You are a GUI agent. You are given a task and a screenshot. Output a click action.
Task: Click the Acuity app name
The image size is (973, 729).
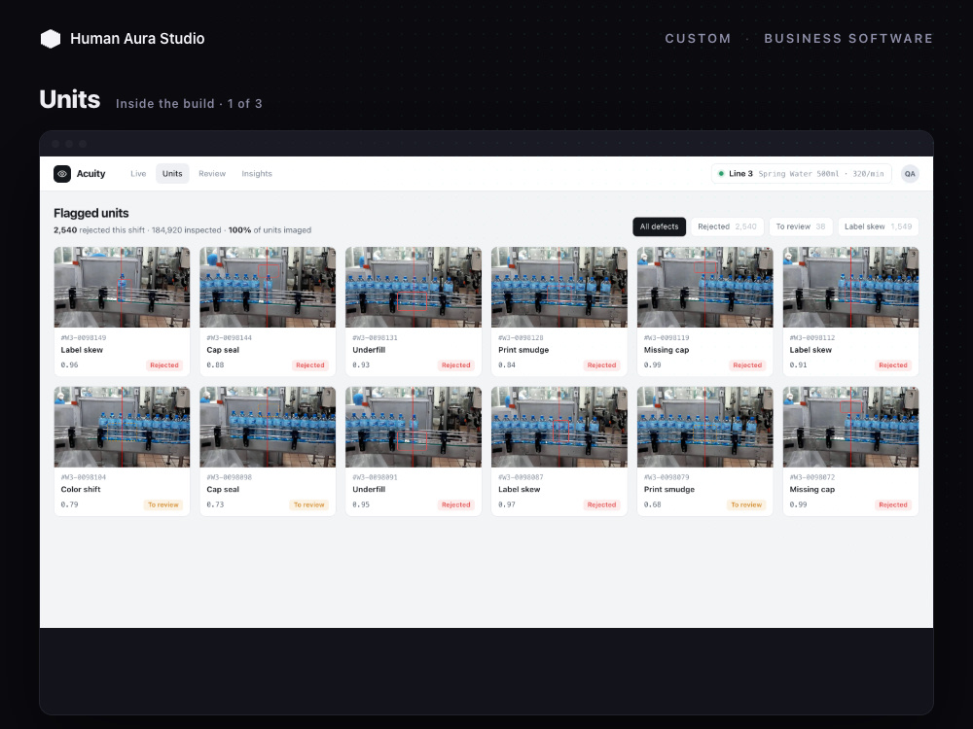click(x=91, y=174)
